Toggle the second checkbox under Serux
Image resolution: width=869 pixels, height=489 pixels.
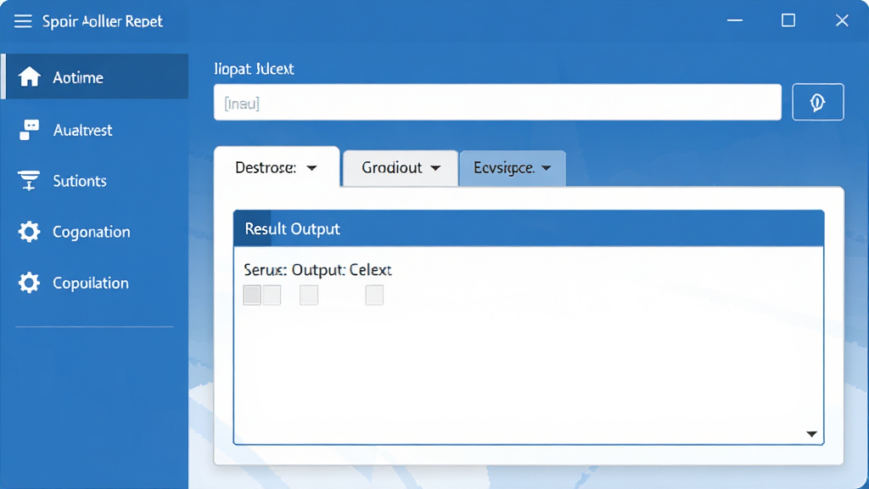tap(272, 295)
